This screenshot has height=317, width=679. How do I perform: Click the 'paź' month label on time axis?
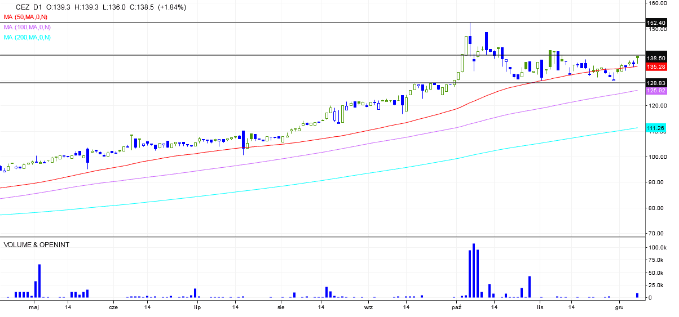click(457, 308)
